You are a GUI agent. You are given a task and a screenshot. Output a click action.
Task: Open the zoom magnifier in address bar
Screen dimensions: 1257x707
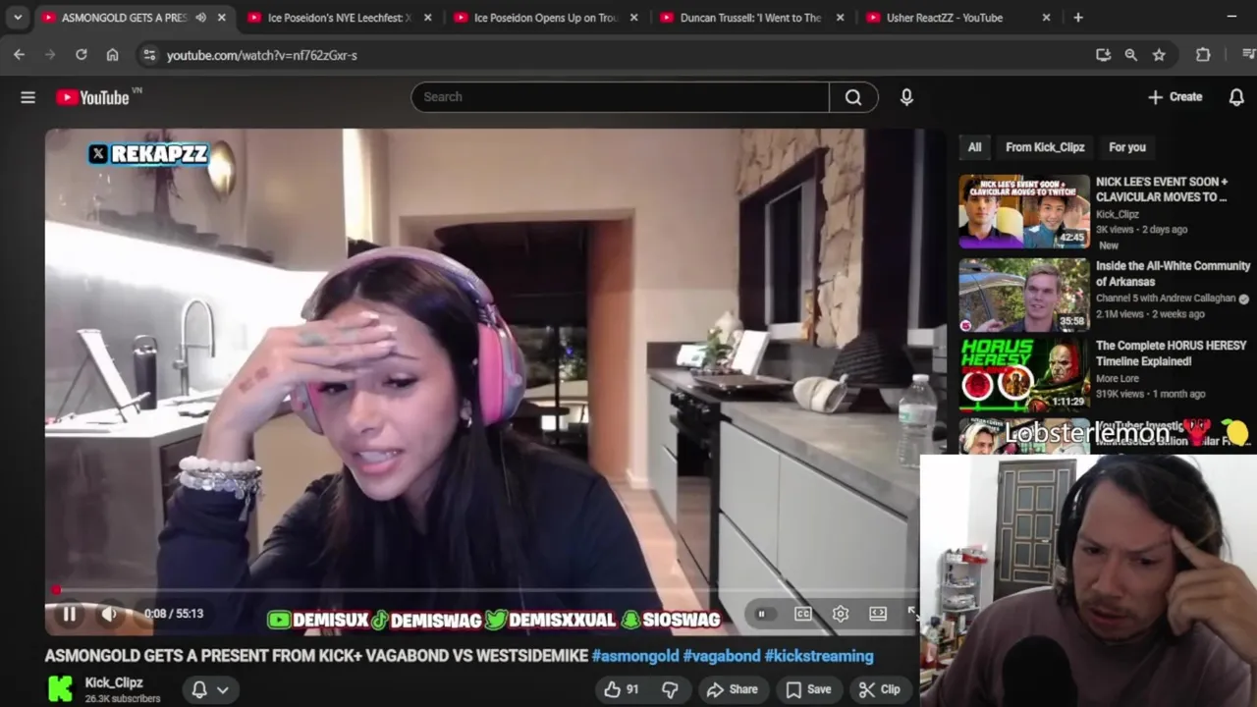coord(1131,55)
